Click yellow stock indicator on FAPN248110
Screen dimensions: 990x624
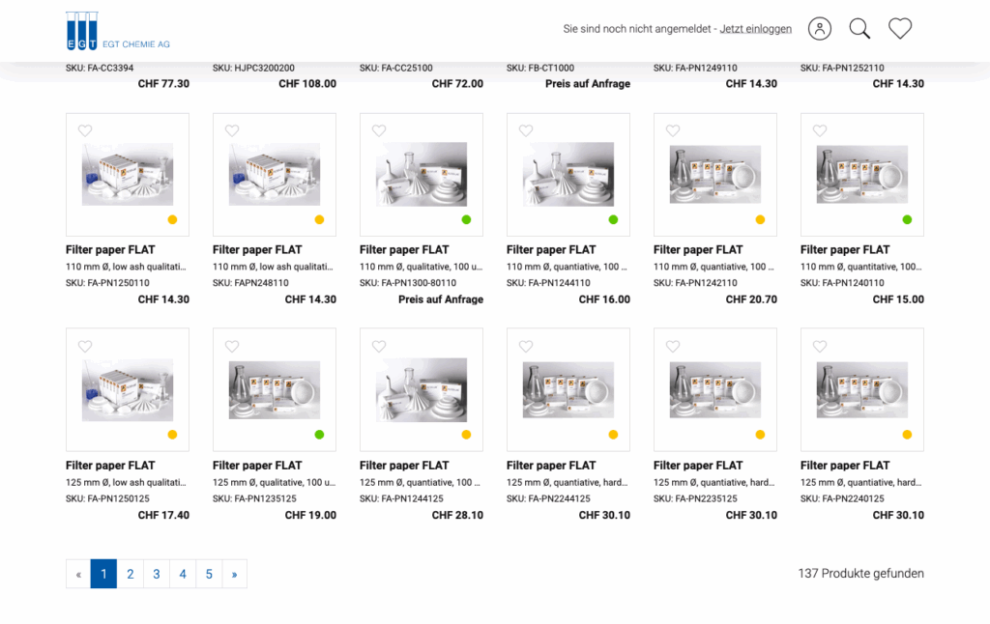(x=319, y=219)
